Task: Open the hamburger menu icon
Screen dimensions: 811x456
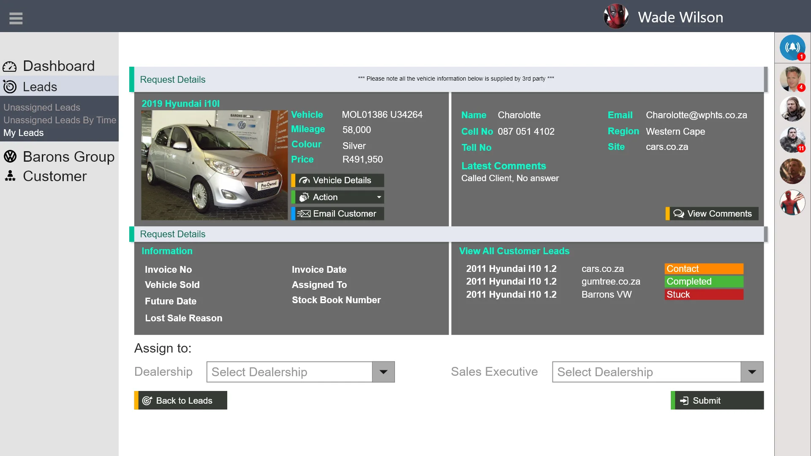Action: click(x=16, y=18)
